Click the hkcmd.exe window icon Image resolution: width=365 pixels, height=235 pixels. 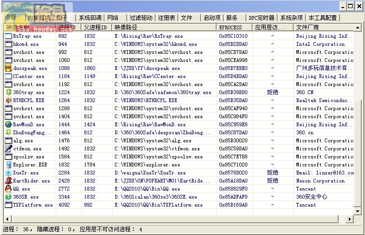9,44
